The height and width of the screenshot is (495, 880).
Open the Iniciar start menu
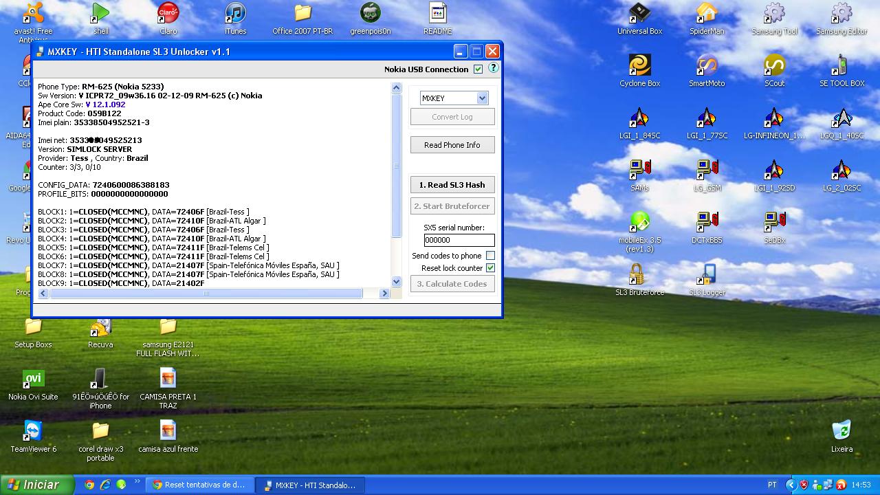(x=37, y=485)
